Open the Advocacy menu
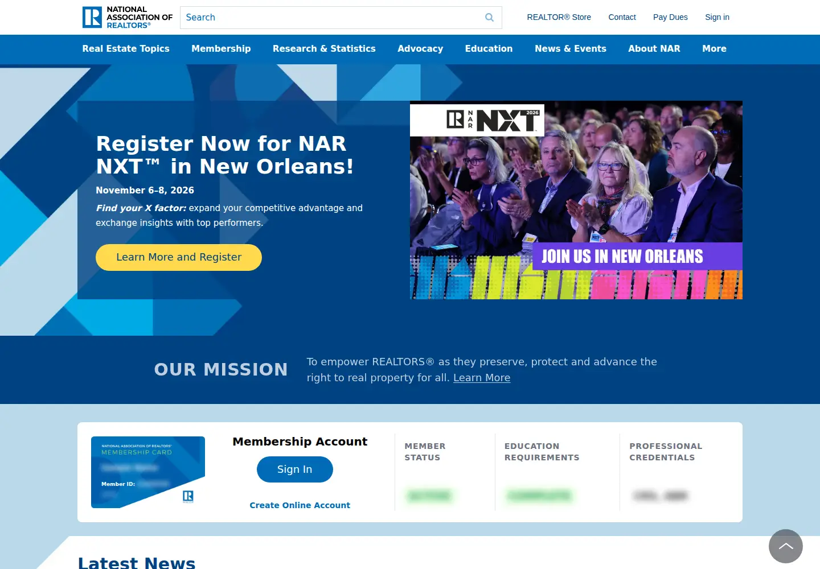This screenshot has width=820, height=569. coord(420,49)
